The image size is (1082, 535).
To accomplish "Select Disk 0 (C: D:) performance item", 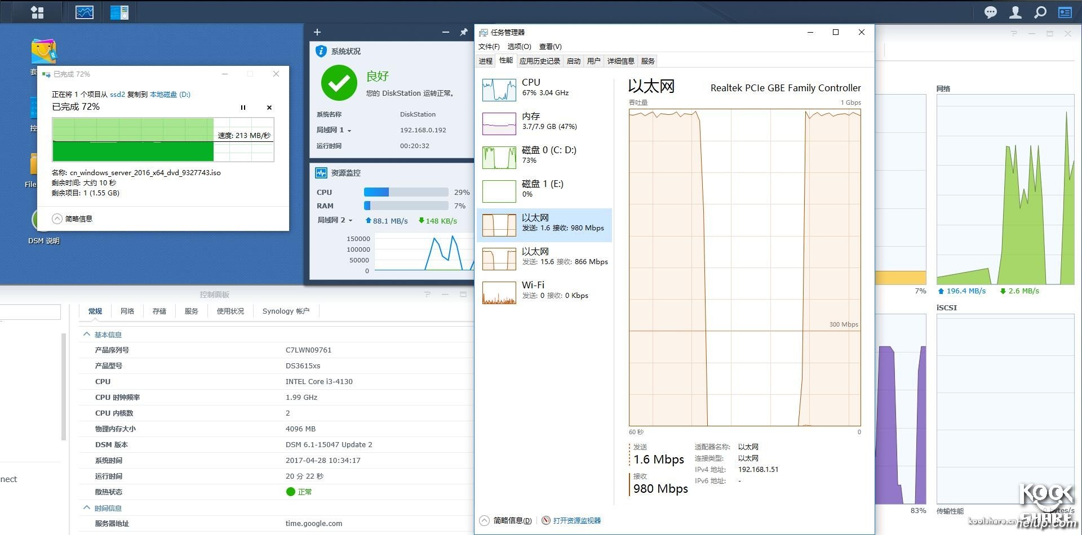I will coord(544,158).
